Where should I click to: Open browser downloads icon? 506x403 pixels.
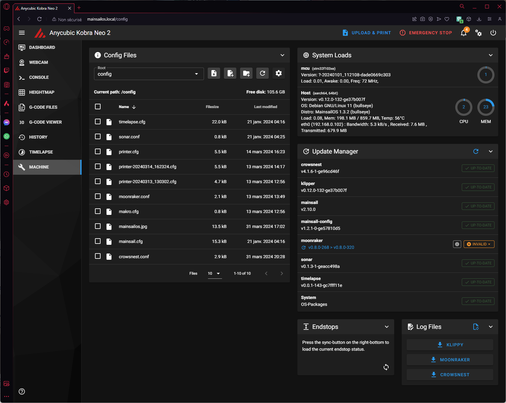click(479, 19)
